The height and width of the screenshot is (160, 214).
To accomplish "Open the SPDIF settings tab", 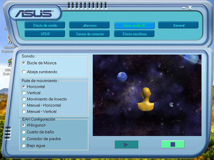I will tap(45, 34).
